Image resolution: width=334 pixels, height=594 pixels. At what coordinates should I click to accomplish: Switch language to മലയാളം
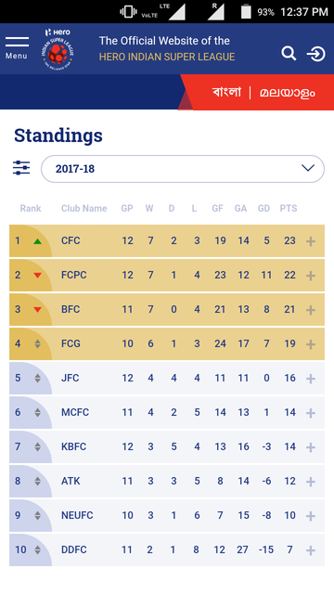click(x=287, y=93)
